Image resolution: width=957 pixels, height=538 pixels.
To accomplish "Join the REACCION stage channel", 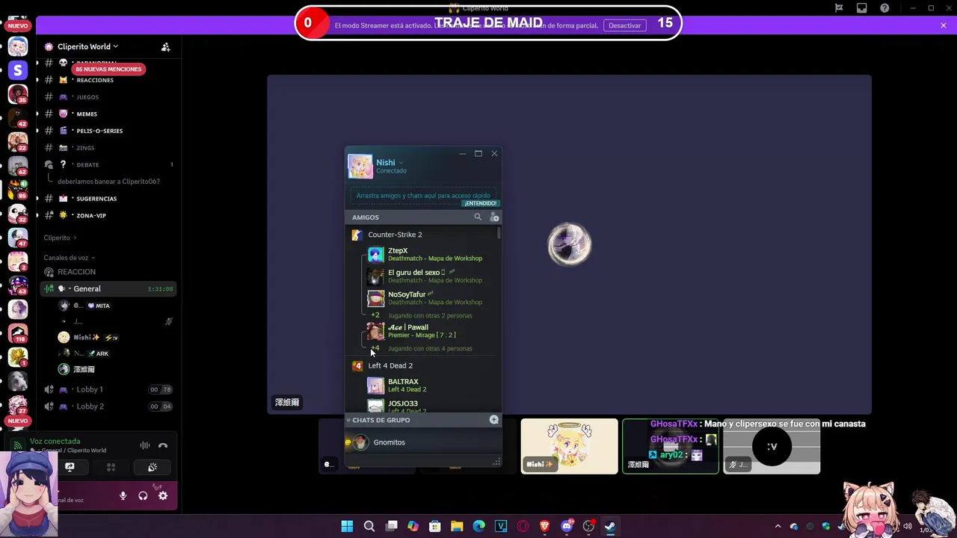I will pos(108,272).
